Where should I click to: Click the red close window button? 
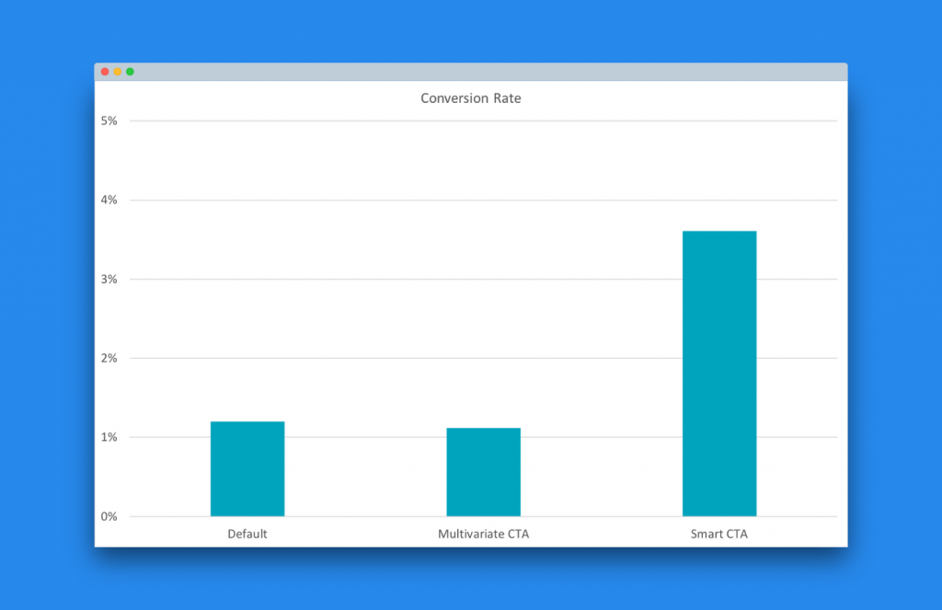105,72
